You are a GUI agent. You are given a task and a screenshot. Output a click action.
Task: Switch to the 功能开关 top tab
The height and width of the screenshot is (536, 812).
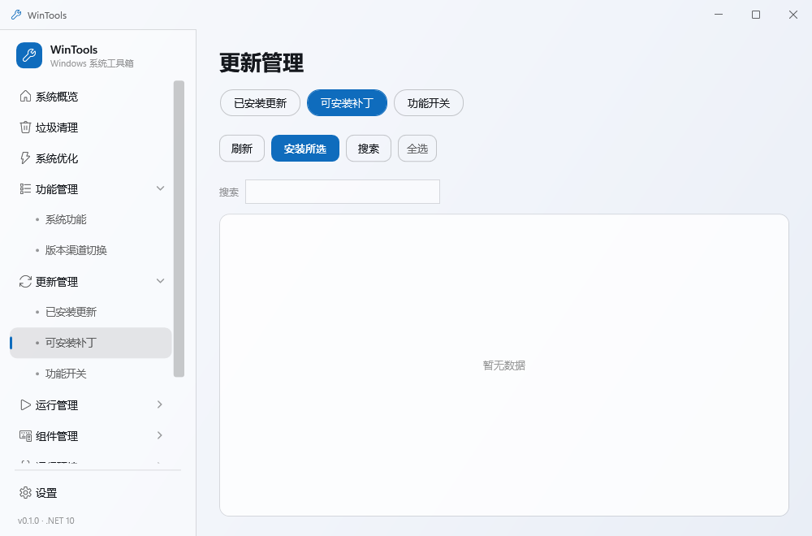click(x=429, y=103)
